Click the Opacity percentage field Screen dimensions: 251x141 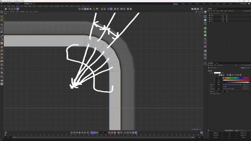pyautogui.click(x=219, y=85)
